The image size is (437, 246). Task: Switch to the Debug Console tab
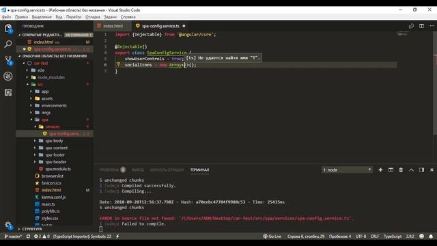click(167, 170)
